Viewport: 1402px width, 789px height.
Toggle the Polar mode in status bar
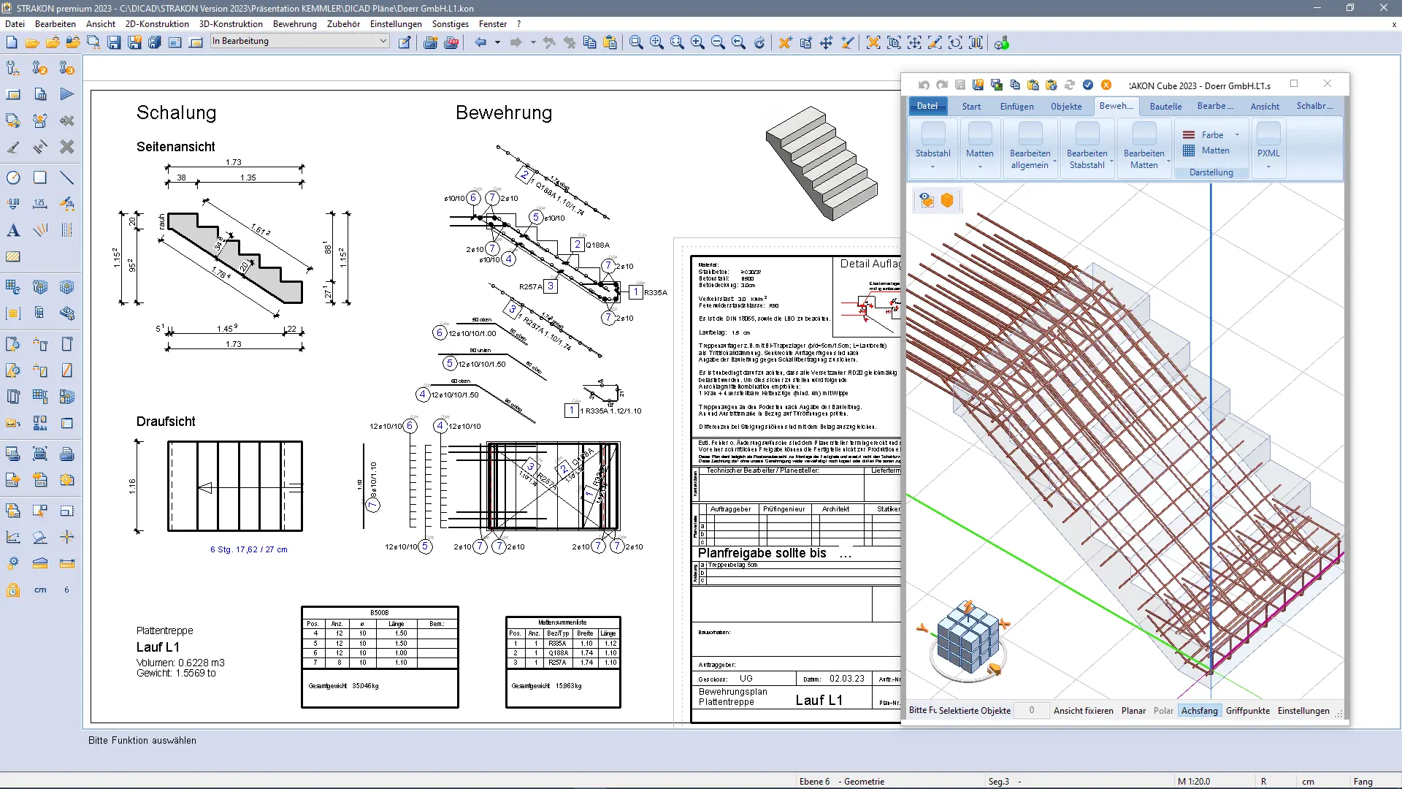[1163, 710]
